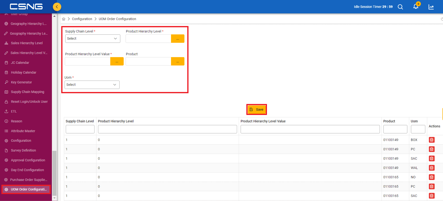443x201 pixels.
Task: Collapse the sidebar with the yellow arrow button
Action: point(57,7)
